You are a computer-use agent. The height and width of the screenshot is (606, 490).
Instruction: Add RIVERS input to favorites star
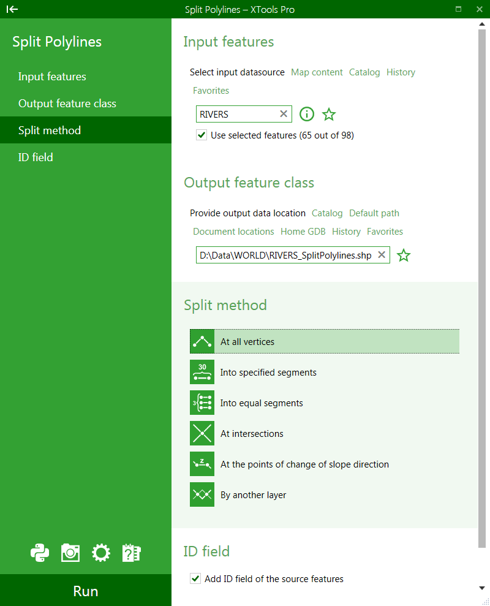pos(329,115)
